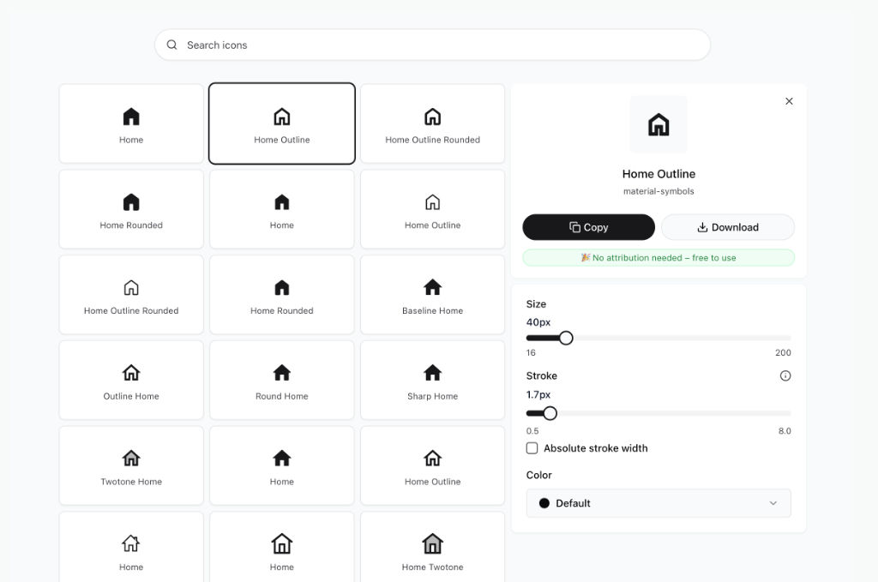Show the Stroke info tooltip icon
The width and height of the screenshot is (878, 582).
click(785, 376)
